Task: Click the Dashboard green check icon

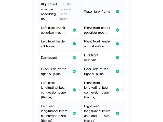Action: coord(74,58)
